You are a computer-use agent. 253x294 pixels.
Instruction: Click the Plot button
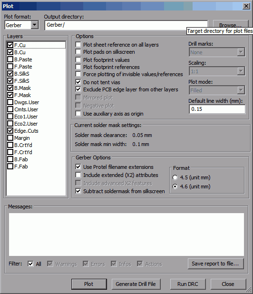[89, 284]
